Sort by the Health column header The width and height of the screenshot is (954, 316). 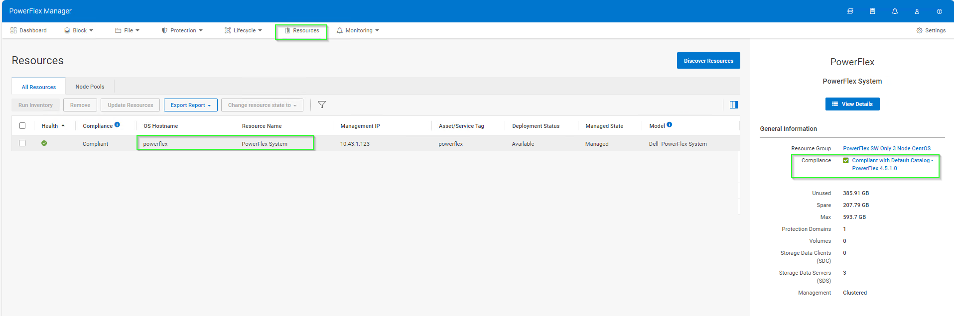pyautogui.click(x=50, y=126)
